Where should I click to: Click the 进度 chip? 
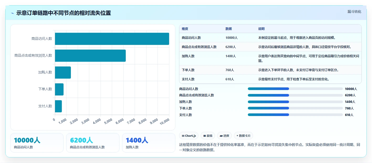224,136
